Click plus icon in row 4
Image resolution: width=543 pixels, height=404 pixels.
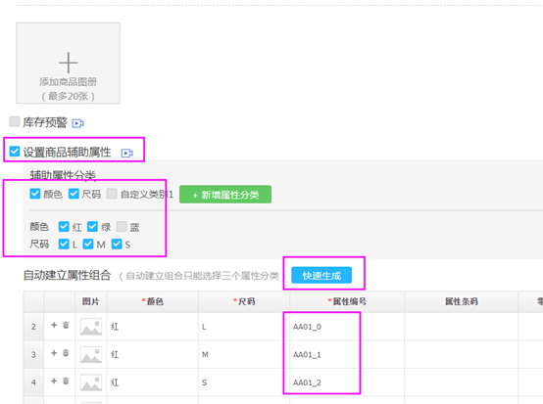[x=54, y=381]
